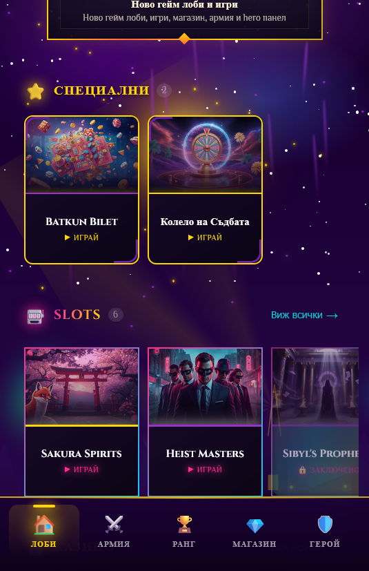Open the Лоби house icon
The width and height of the screenshot is (369, 571).
pos(44,525)
